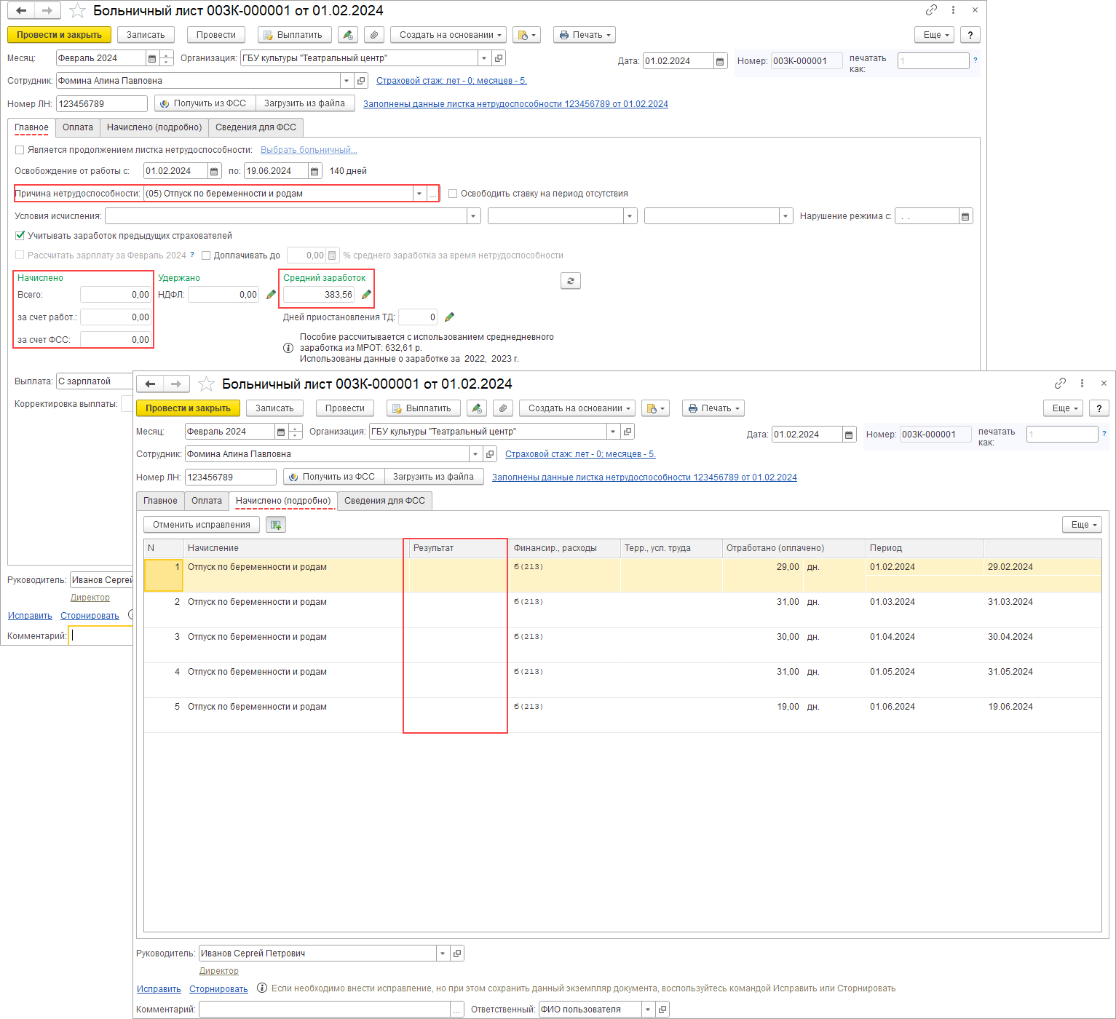Image resolution: width=1116 pixels, height=1019 pixels.
Task: Open the Сотрудник card icon in front window
Action: tap(490, 454)
